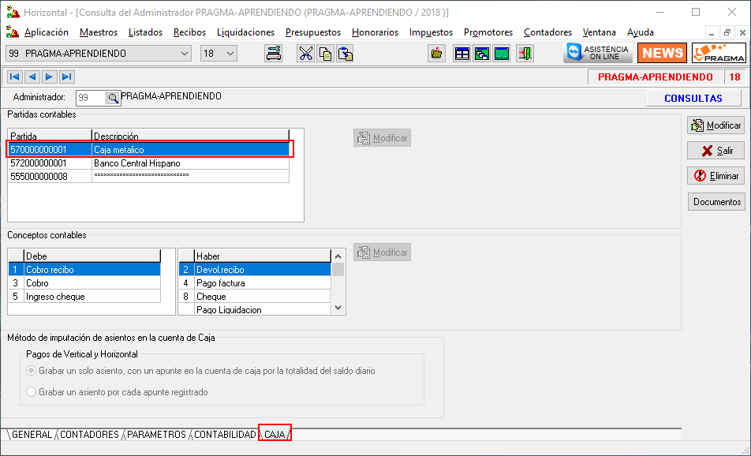
Task: Click the scissors Cut icon
Action: (305, 53)
